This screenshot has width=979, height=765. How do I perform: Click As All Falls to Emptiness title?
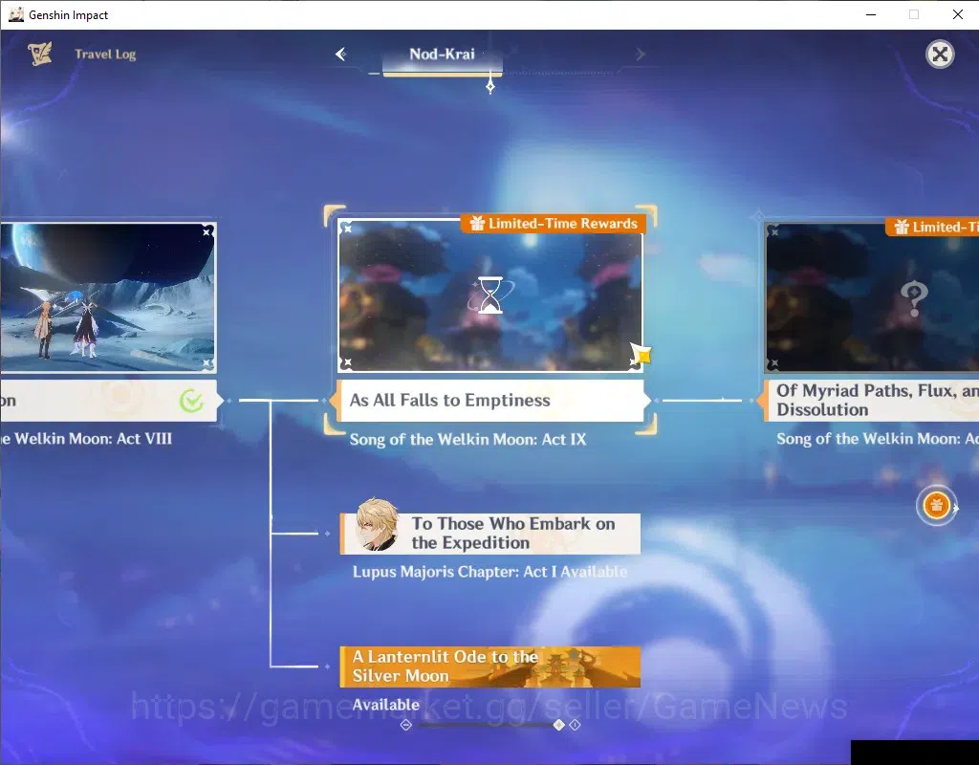coord(449,401)
